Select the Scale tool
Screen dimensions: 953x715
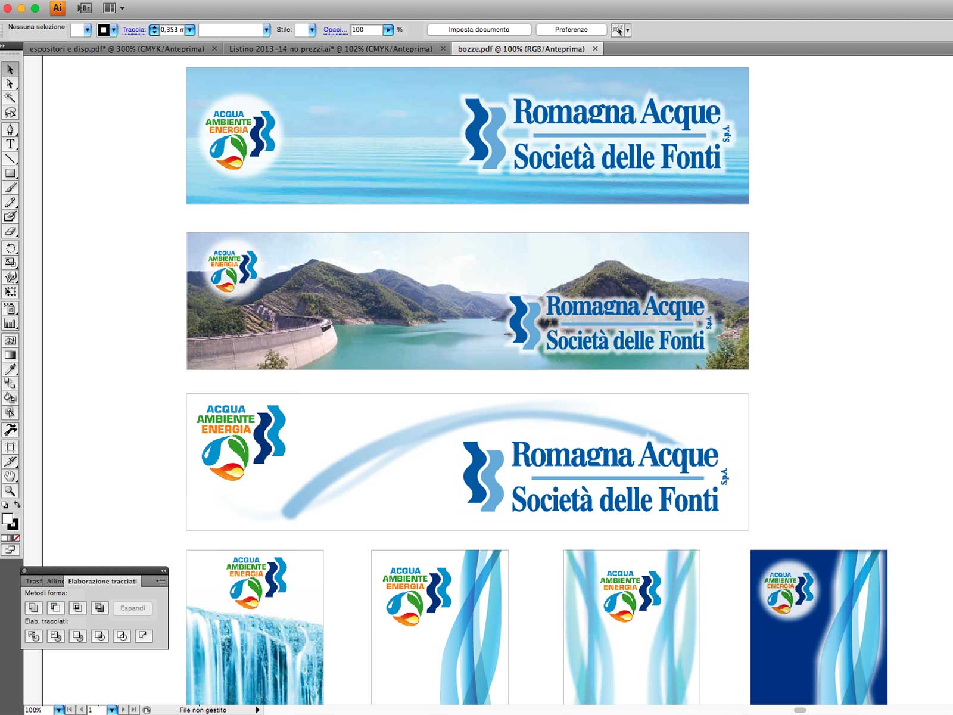tap(10, 262)
